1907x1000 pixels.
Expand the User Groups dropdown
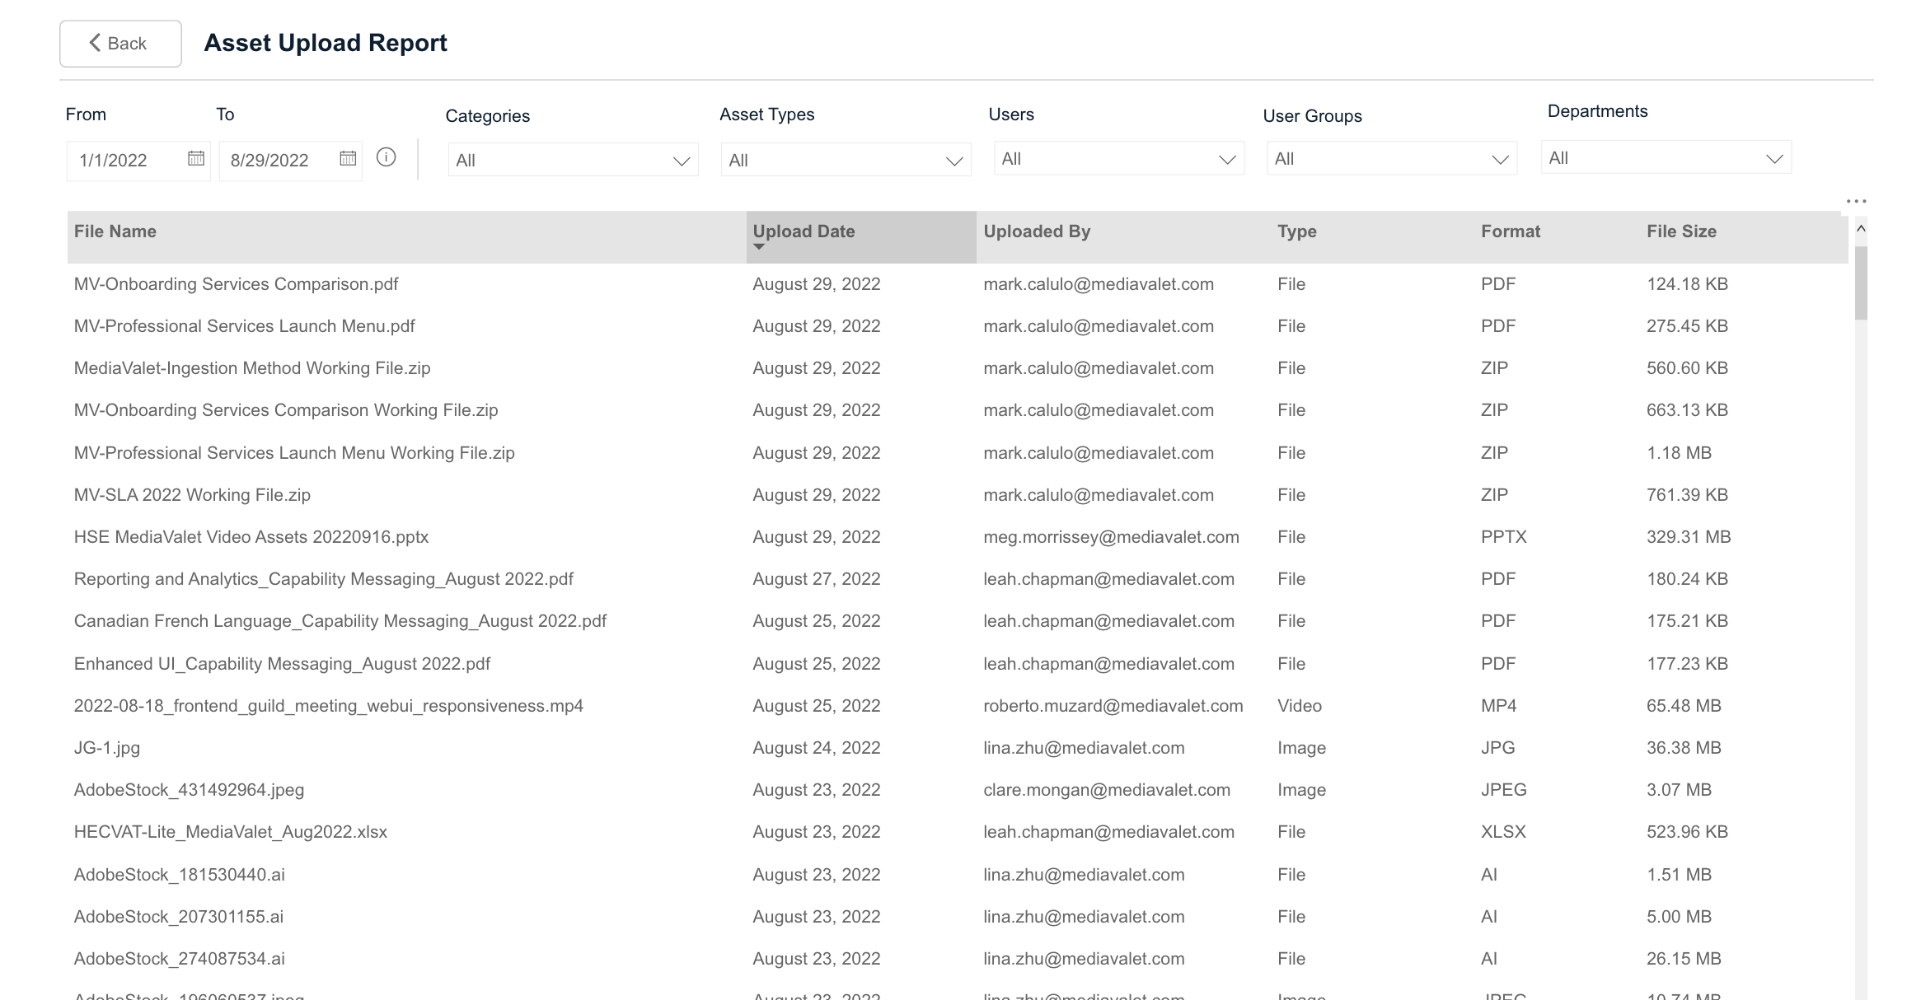coord(1392,158)
